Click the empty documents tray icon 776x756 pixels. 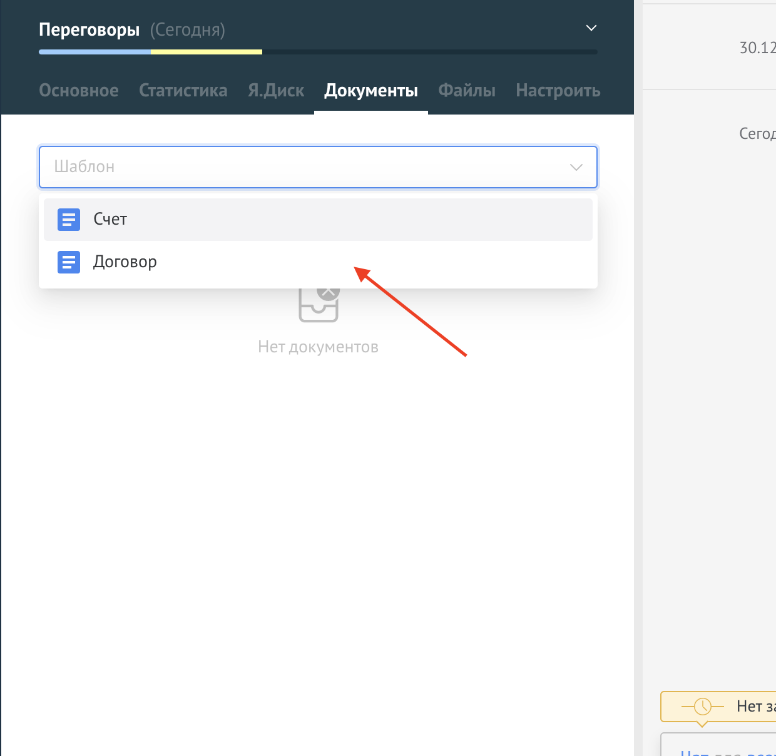pyautogui.click(x=319, y=305)
